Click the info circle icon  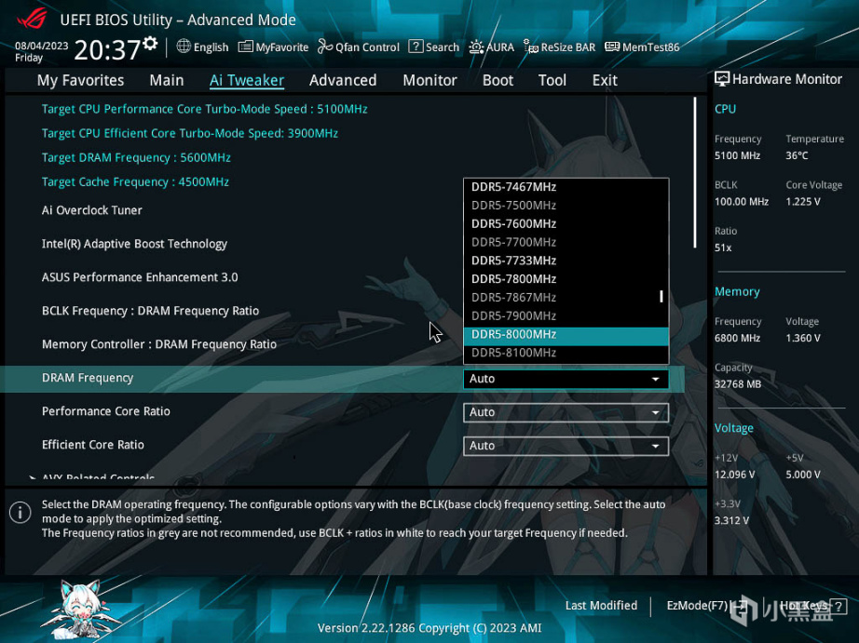20,513
